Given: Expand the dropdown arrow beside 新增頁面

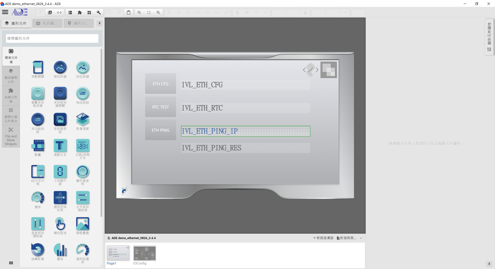Looking at the screenshot, I should click(361, 238).
